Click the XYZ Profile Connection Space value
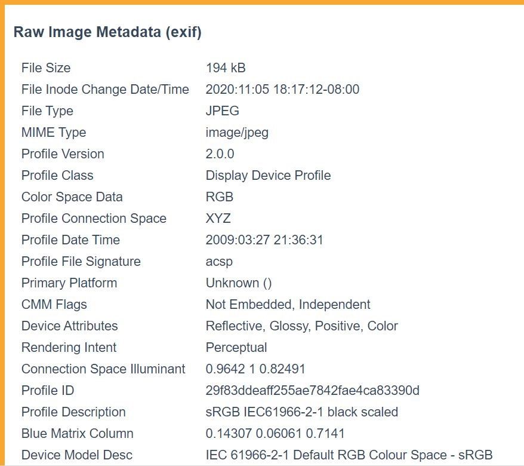Viewport: 524px width, 466px height. pyautogui.click(x=218, y=219)
